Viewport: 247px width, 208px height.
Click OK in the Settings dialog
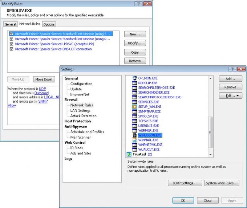pos(183,200)
